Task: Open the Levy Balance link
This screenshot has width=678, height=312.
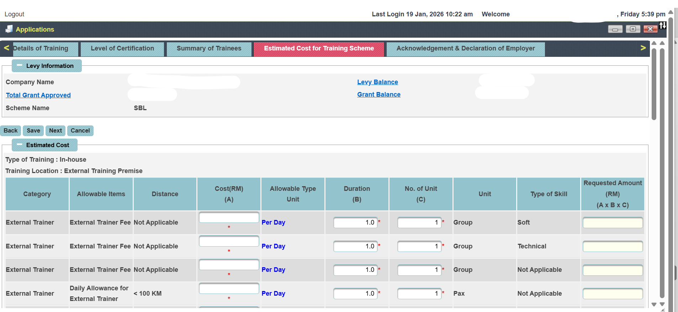Action: tap(377, 82)
